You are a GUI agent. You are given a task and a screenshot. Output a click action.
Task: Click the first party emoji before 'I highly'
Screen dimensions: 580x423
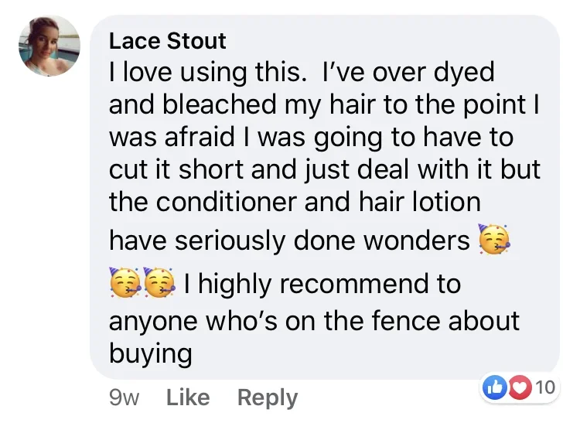(125, 282)
